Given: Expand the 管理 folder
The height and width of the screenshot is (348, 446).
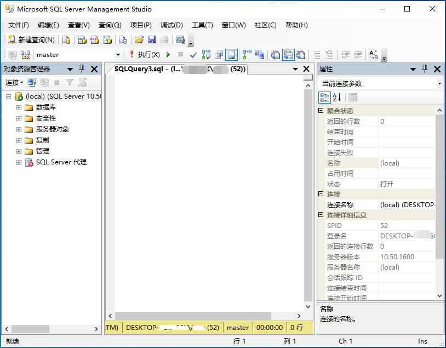Looking at the screenshot, I should 19,151.
